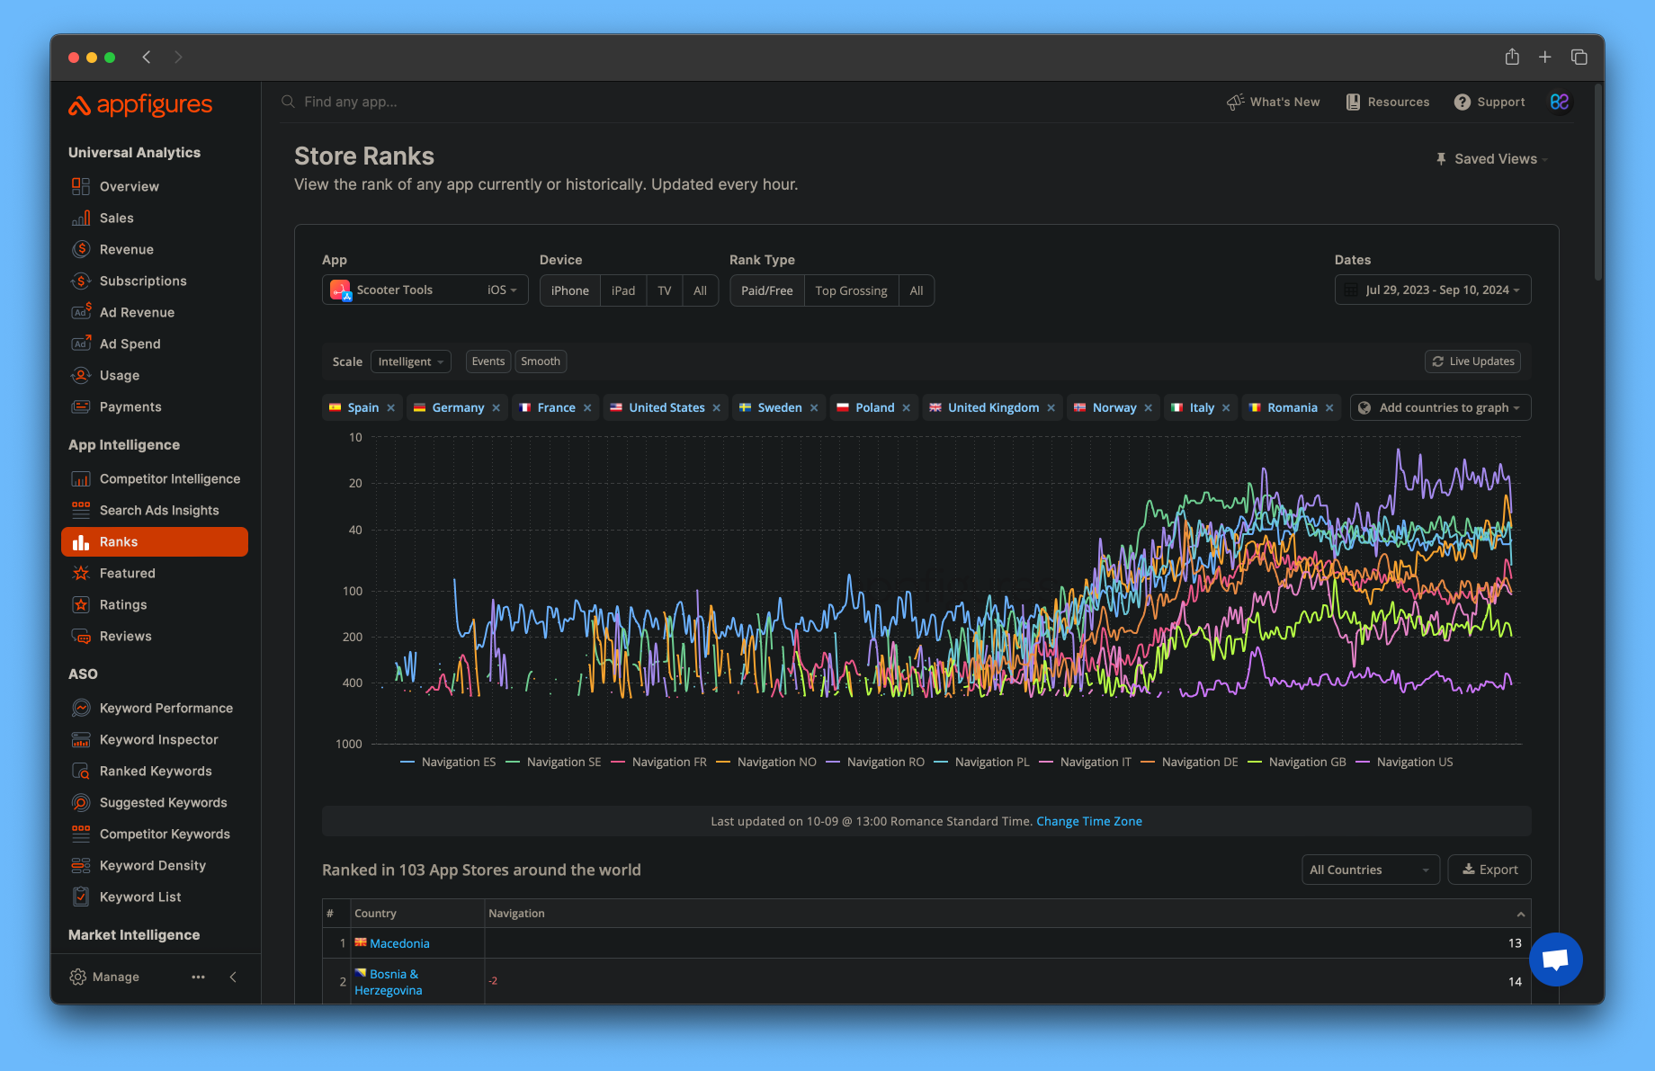
Task: Open the Search Ads Insights panel
Action: click(x=159, y=510)
